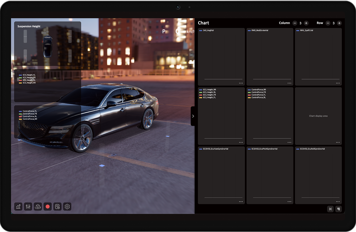The image size is (356, 232).
Task: Open the slider controls mixer icon
Action: click(x=28, y=206)
